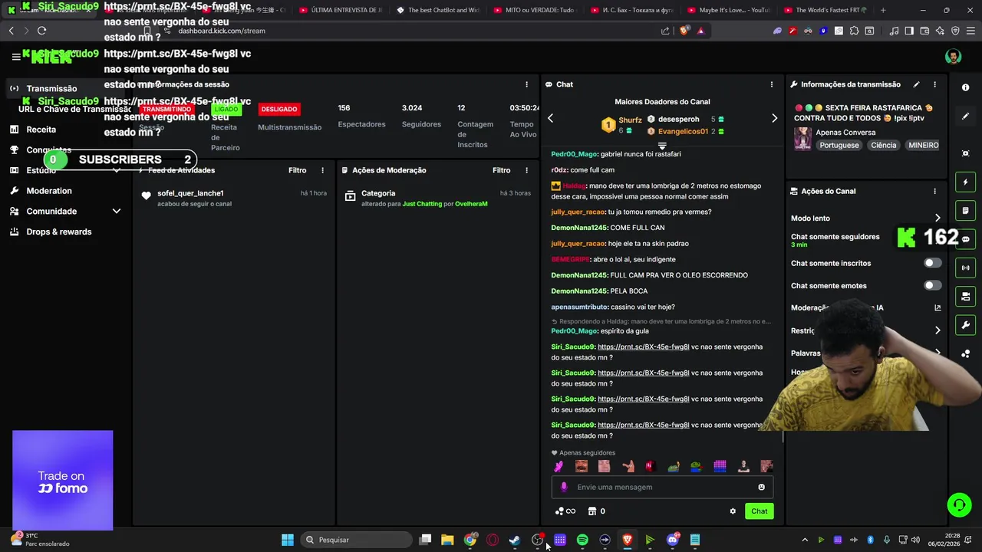The width and height of the screenshot is (982, 552).
Task: Click OvelheraM moderator name link
Action: [x=471, y=204]
